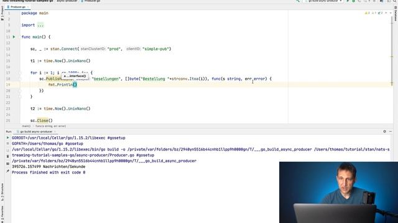
Task: Click the green run gutter arrow beside func main
Action: click(14, 37)
